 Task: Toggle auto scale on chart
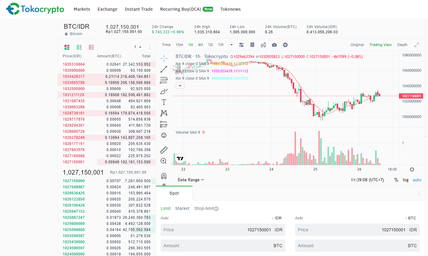point(417,180)
